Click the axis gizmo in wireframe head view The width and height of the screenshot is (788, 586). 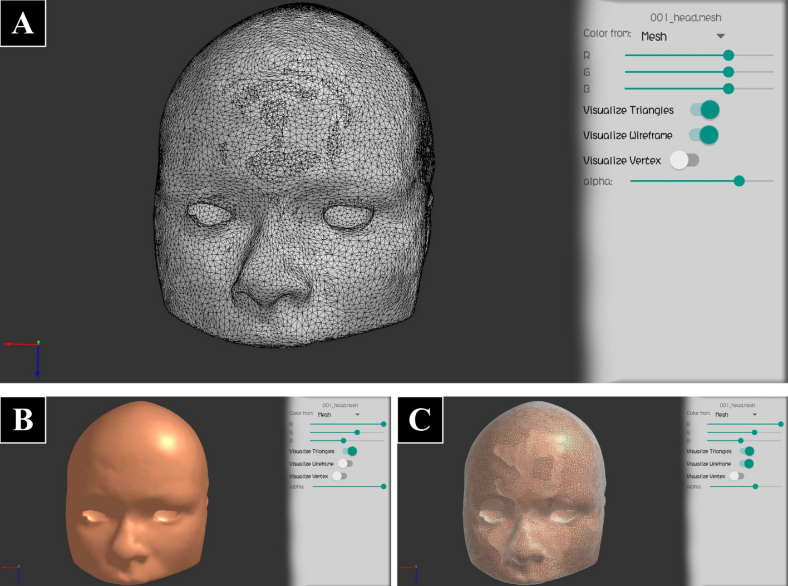pyautogui.click(x=24, y=358)
